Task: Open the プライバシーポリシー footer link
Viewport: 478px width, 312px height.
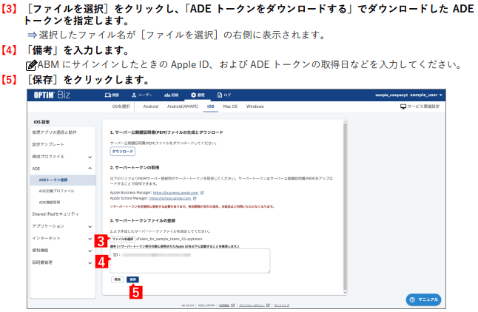Action: pos(252,305)
